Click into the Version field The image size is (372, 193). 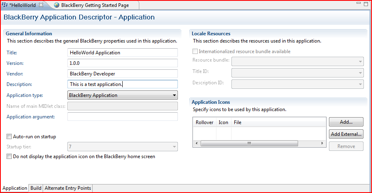(x=122, y=63)
